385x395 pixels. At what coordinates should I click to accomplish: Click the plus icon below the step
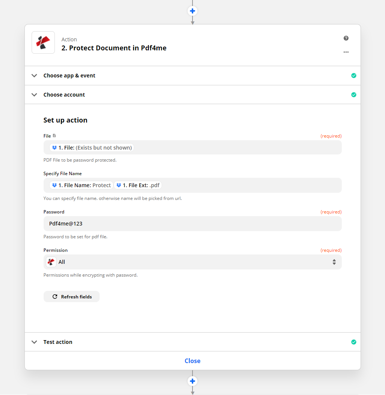(x=192, y=381)
